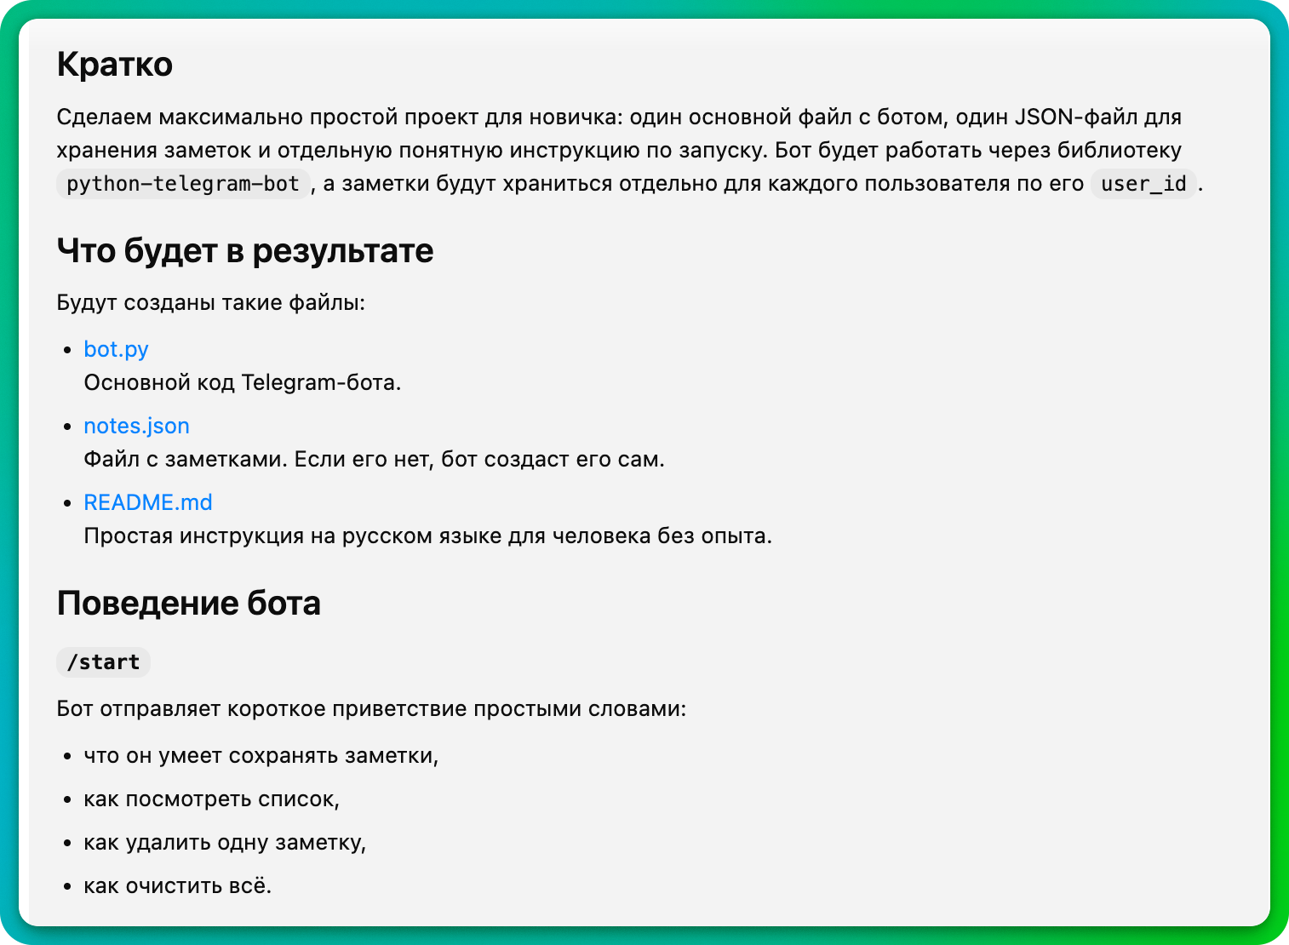Click the "Что будет в результате" heading

pyautogui.click(x=245, y=250)
